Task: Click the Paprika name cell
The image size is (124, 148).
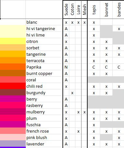Action: coord(44,67)
